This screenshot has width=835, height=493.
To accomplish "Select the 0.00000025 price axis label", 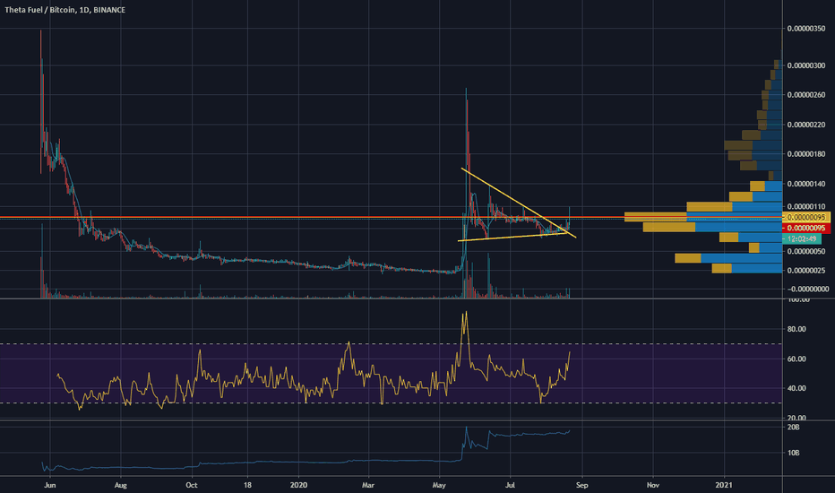I will point(805,270).
